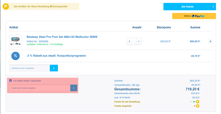This screenshot has height=114, width=221.
Task: Click the Gesamtsumme ohne MwSt. value 620,00 €
Action: [x=195, y=93]
